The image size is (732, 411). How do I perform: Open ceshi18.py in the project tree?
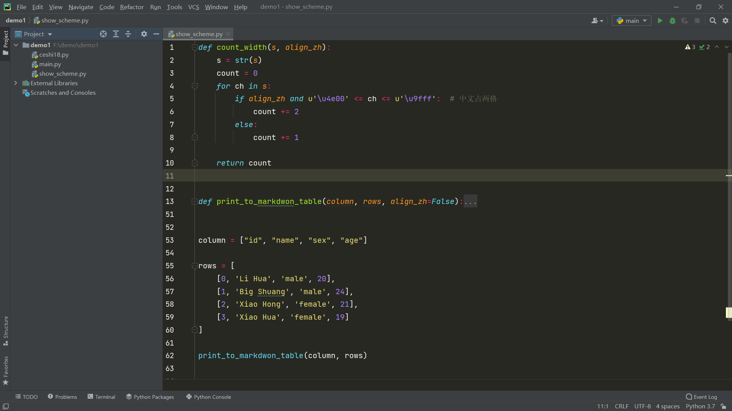click(54, 55)
